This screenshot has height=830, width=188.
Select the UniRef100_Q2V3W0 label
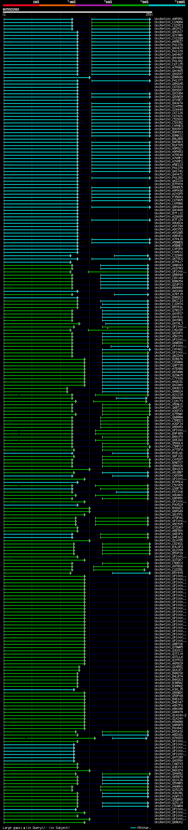pyautogui.click(x=168, y=35)
